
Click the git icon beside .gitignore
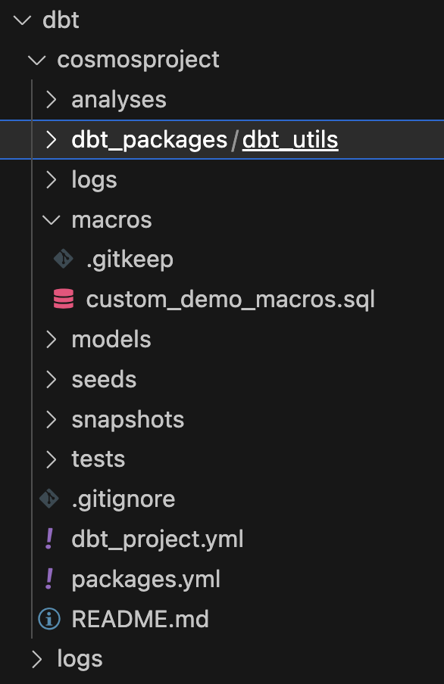point(49,499)
